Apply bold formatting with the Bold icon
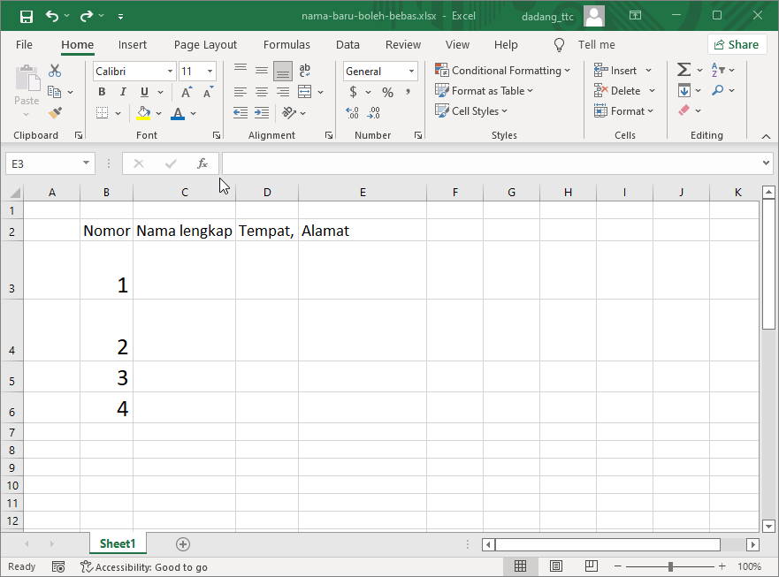 pos(102,91)
